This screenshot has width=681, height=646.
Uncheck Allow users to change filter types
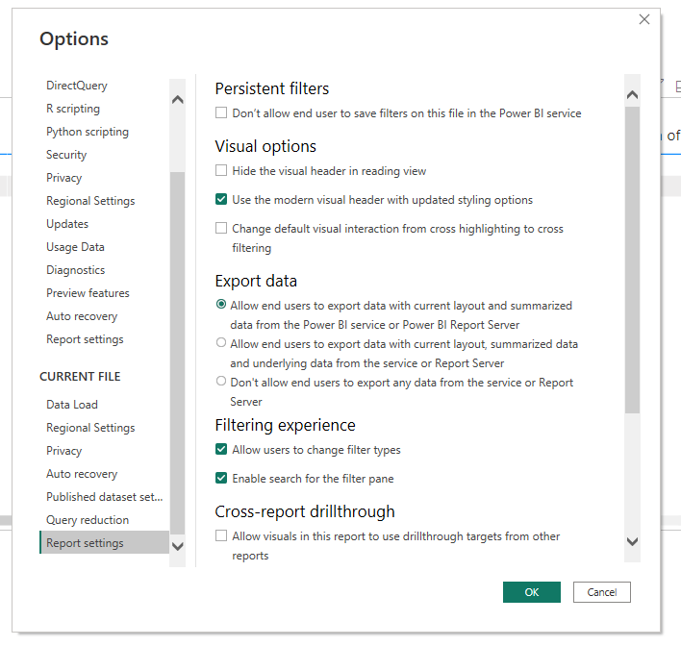(221, 449)
